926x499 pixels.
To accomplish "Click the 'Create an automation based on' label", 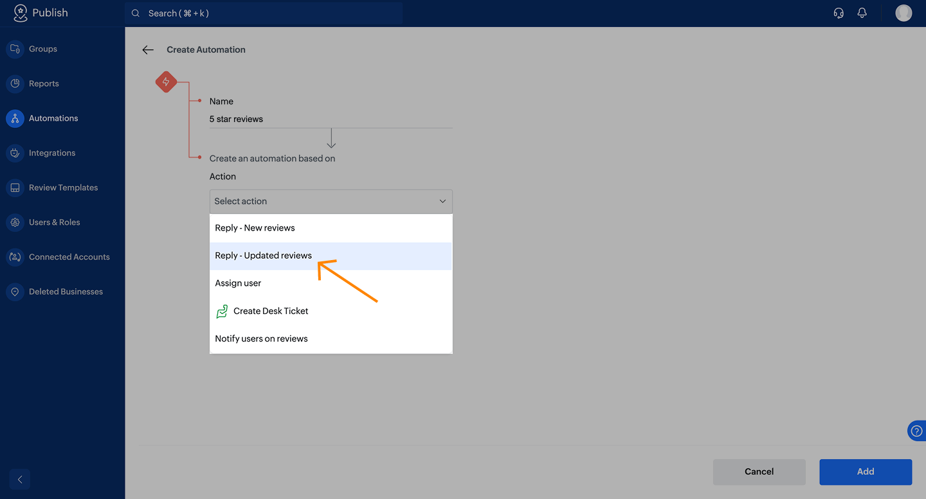I will click(x=273, y=159).
